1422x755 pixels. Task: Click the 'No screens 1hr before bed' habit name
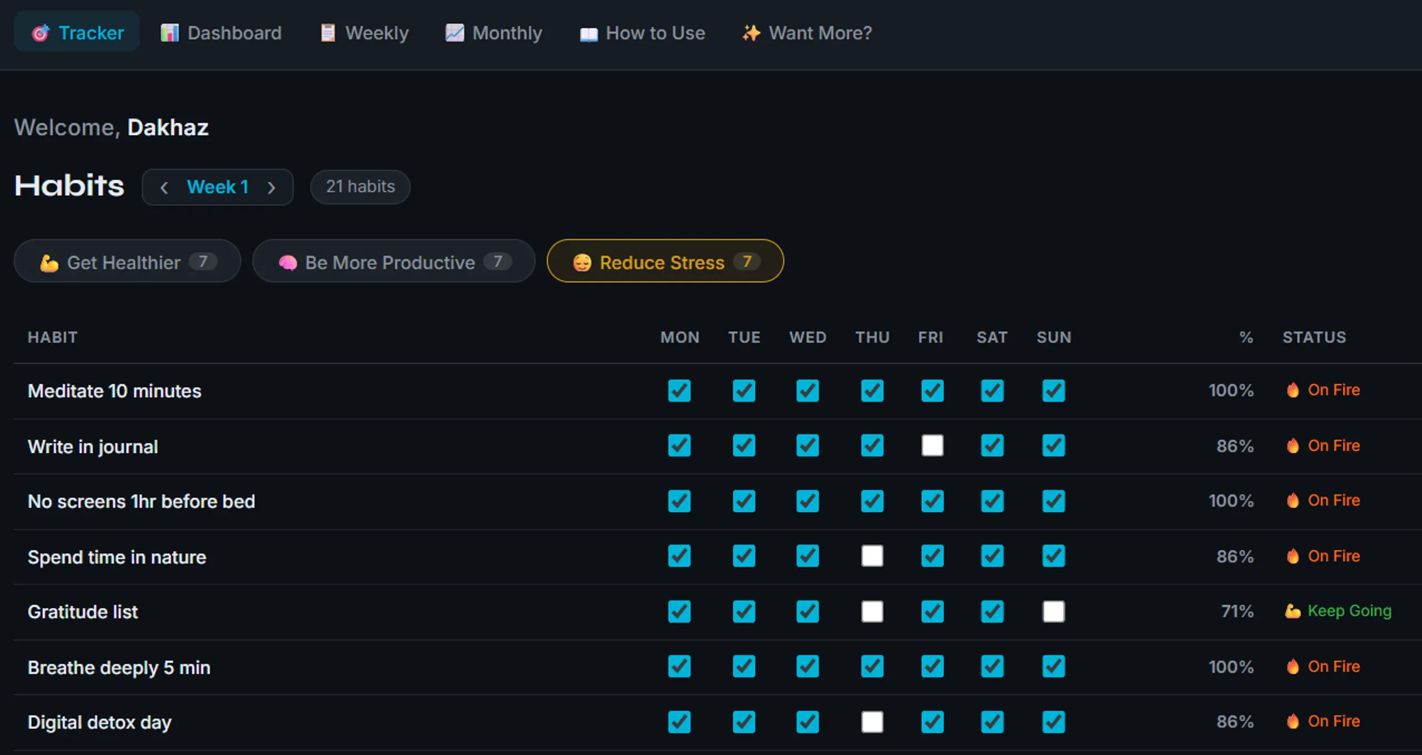click(142, 502)
